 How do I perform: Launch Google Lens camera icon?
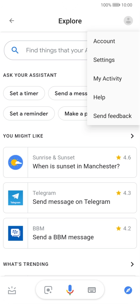pyautogui.click(x=48, y=290)
